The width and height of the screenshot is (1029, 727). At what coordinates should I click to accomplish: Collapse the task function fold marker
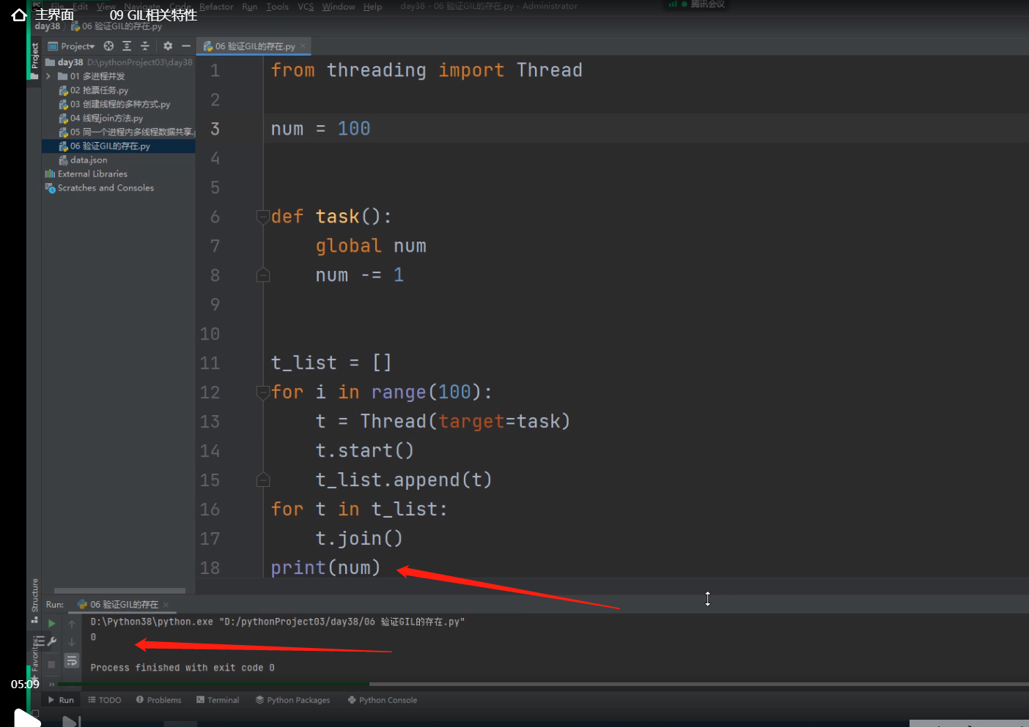pyautogui.click(x=262, y=217)
